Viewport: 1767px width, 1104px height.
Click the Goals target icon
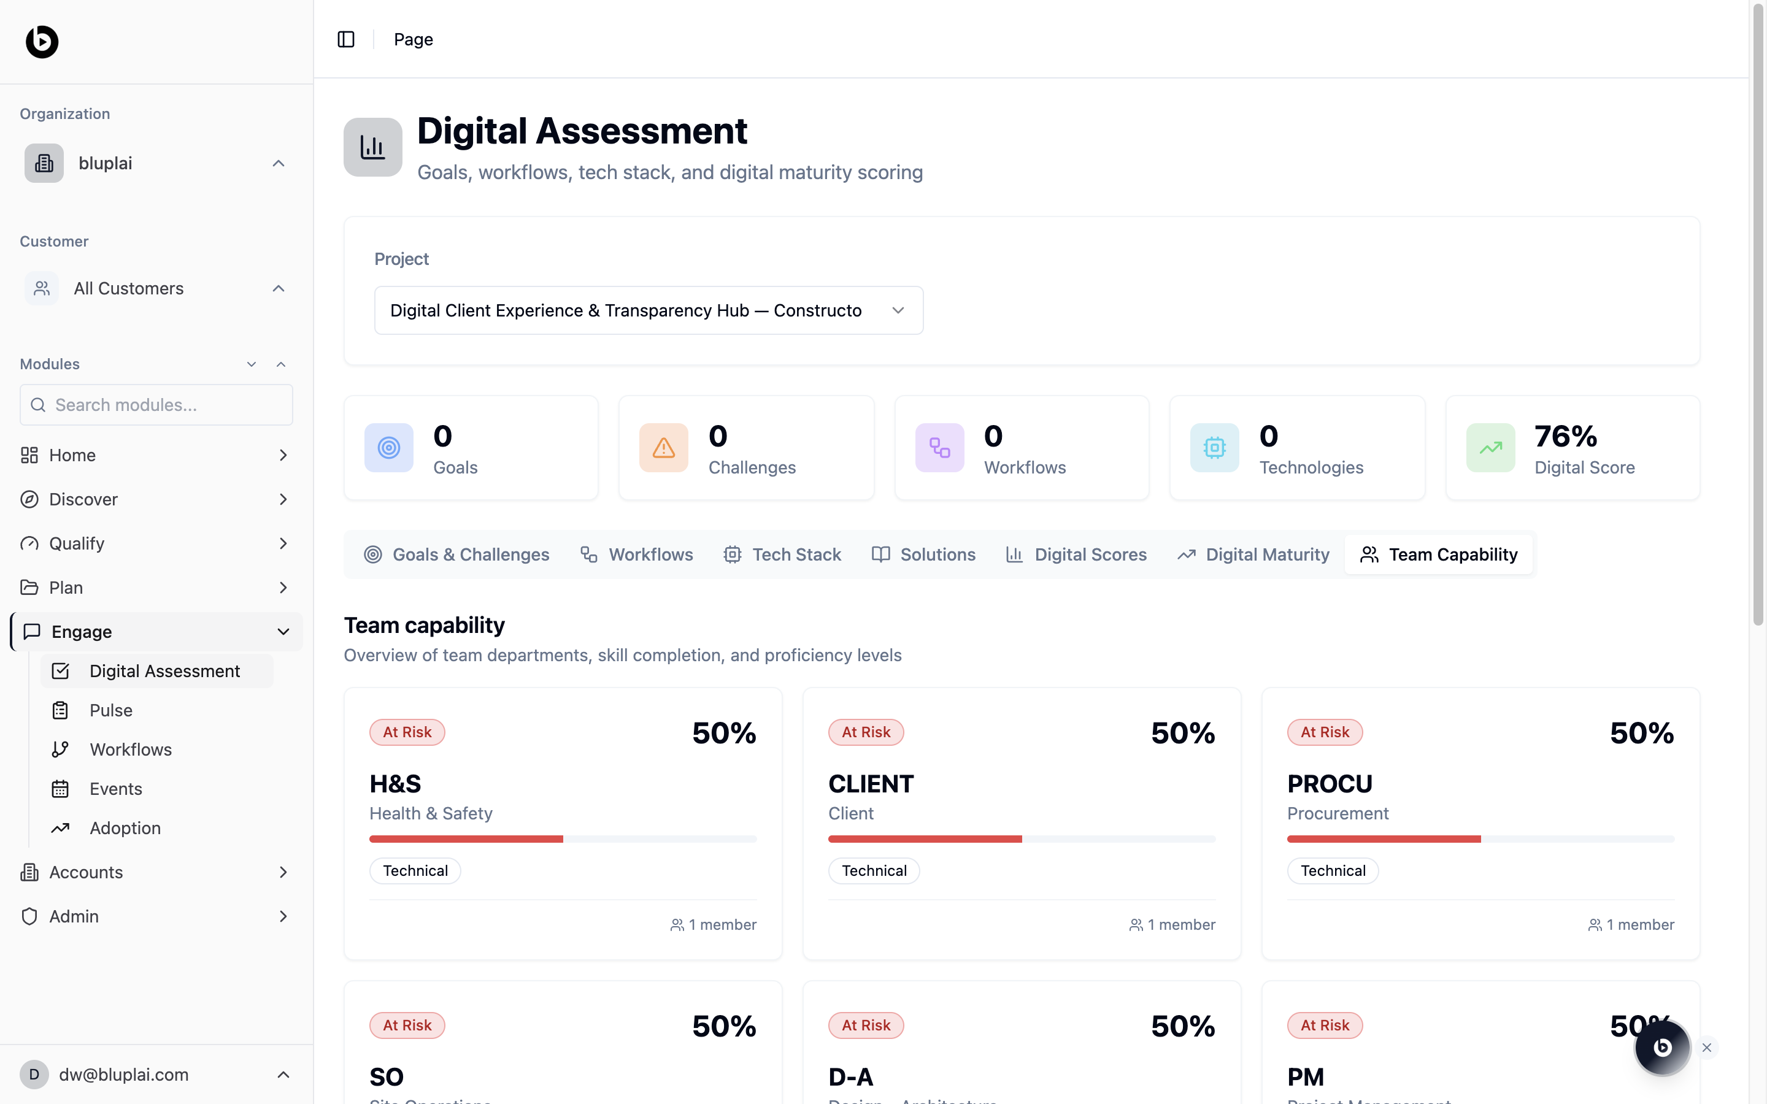388,448
